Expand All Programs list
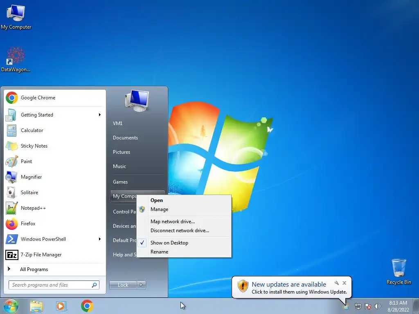The image size is (419, 314). [55, 269]
